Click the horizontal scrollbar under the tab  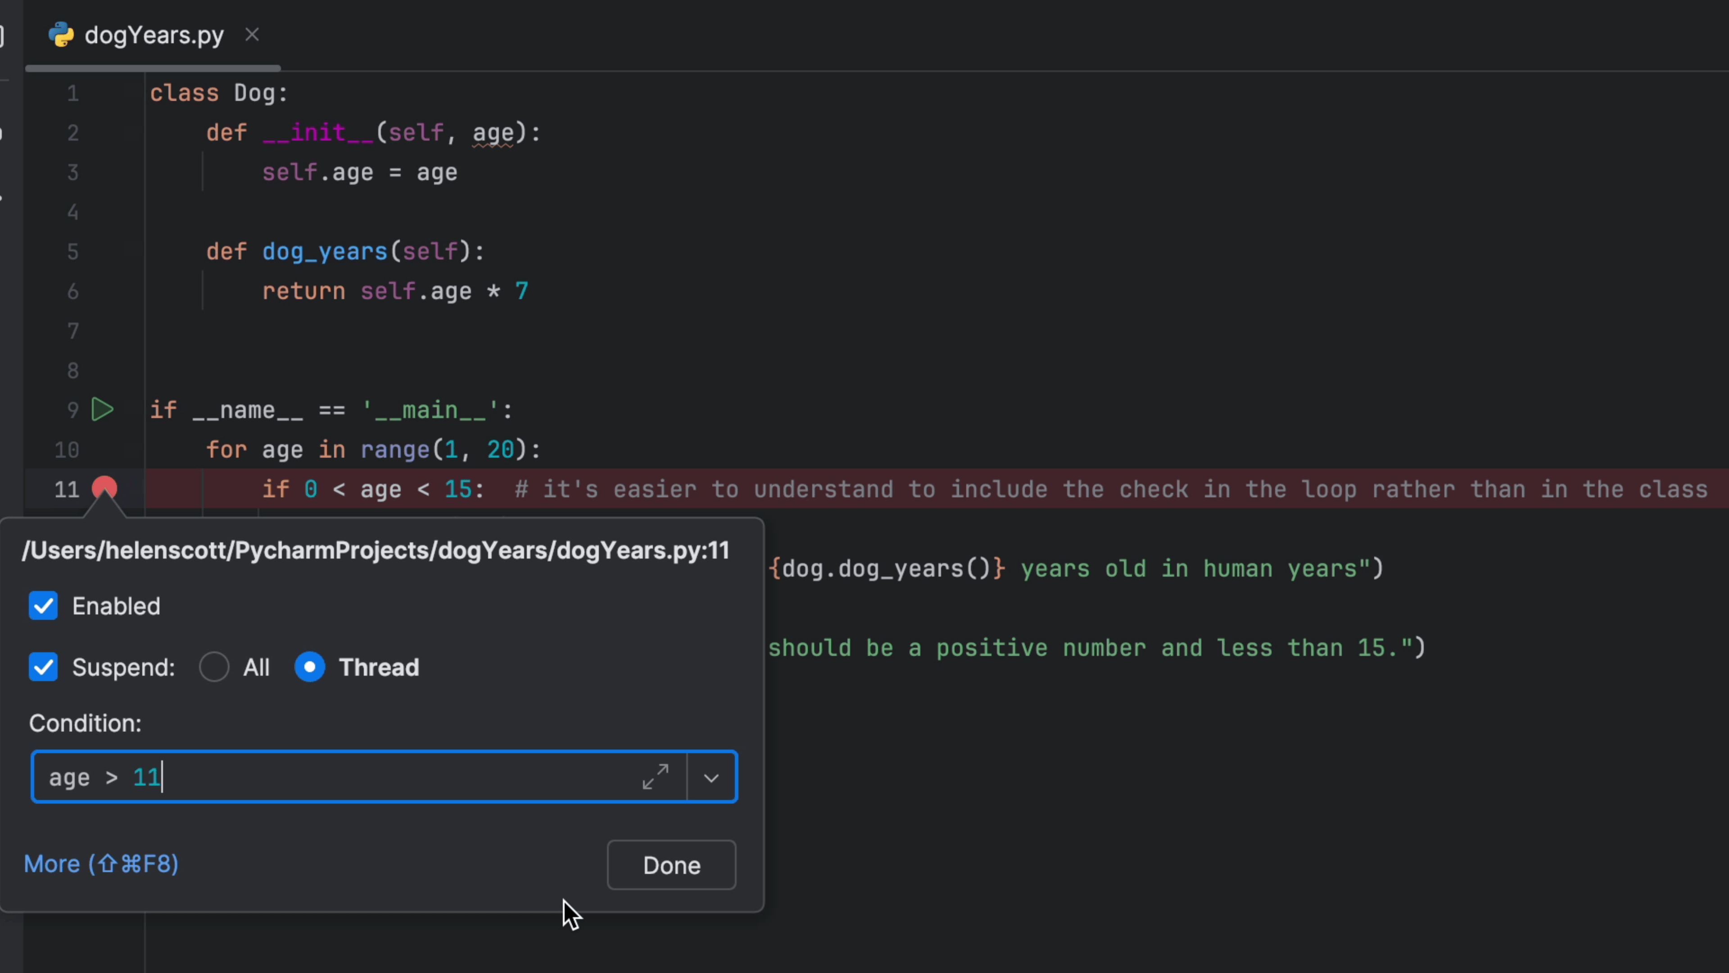click(153, 68)
